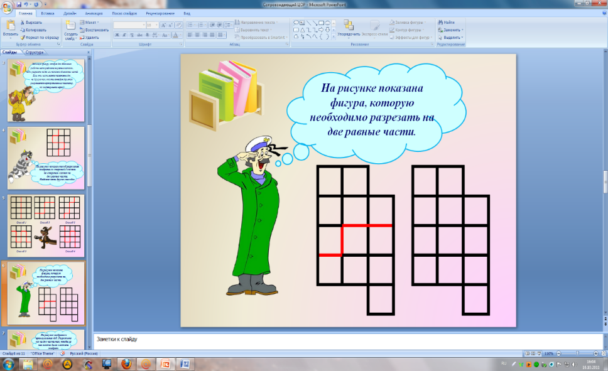The height and width of the screenshot is (371, 608).
Task: Click the zoom in plus button
Action: [596, 353]
